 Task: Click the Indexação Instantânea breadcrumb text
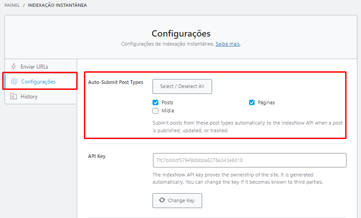click(x=57, y=5)
